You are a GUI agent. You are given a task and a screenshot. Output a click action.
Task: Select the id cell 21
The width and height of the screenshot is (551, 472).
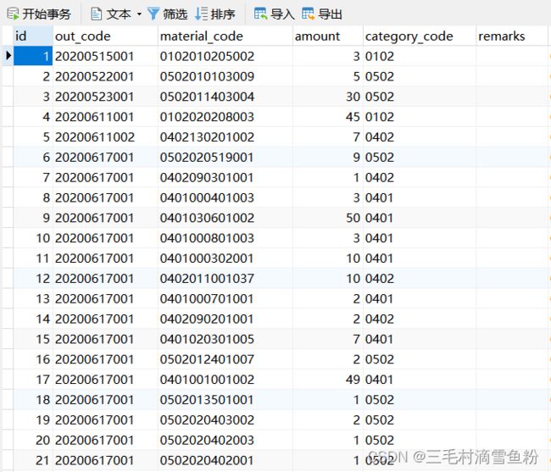(x=33, y=459)
